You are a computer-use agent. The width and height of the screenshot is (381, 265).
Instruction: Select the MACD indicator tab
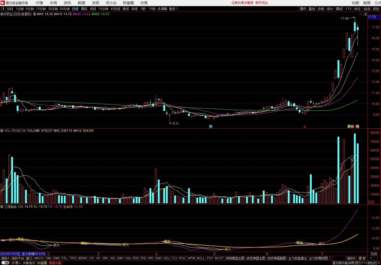coord(39,258)
